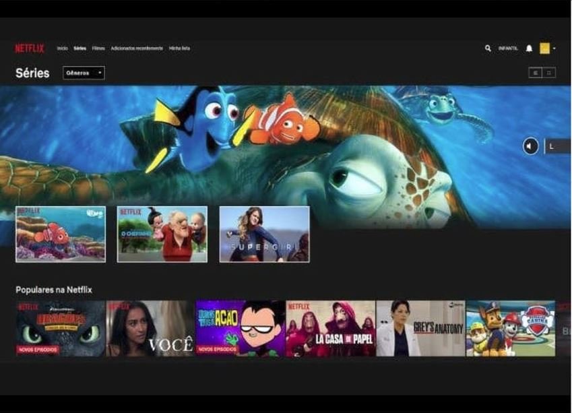Open the Nemo clownfish thumbnail

(61, 234)
